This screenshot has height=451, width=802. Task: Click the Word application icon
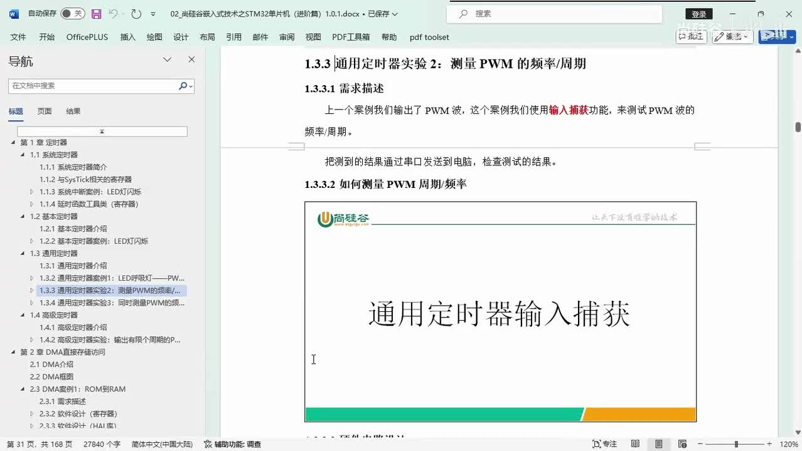pyautogui.click(x=14, y=13)
